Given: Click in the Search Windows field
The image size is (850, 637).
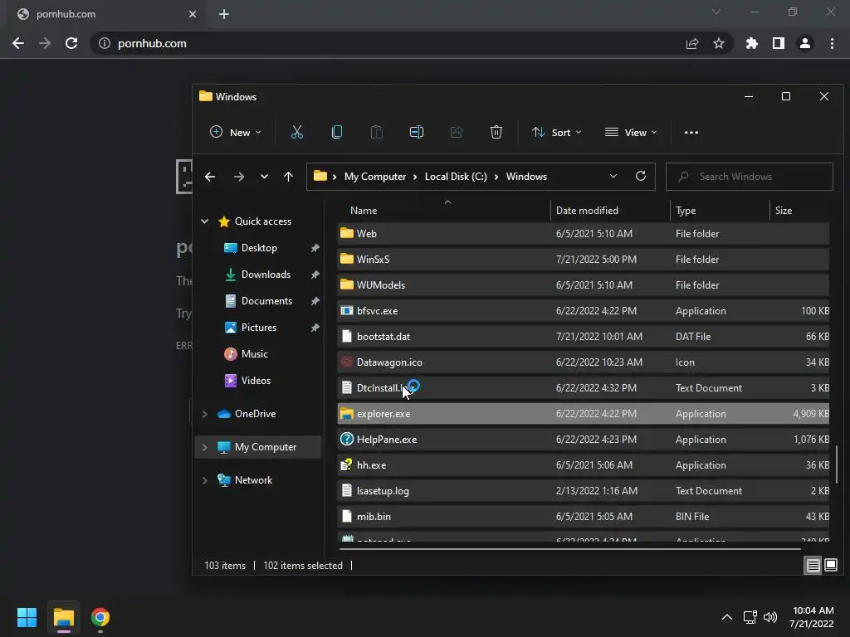Looking at the screenshot, I should click(x=750, y=177).
